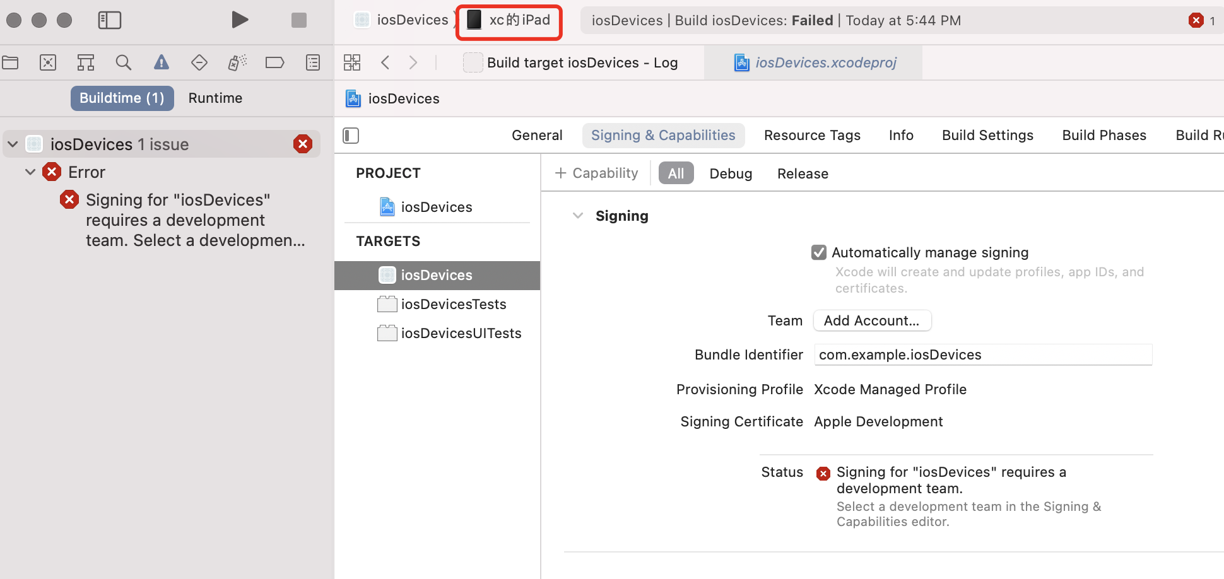Run the iosDevices build
Image resolution: width=1224 pixels, height=579 pixels.
[x=239, y=20]
